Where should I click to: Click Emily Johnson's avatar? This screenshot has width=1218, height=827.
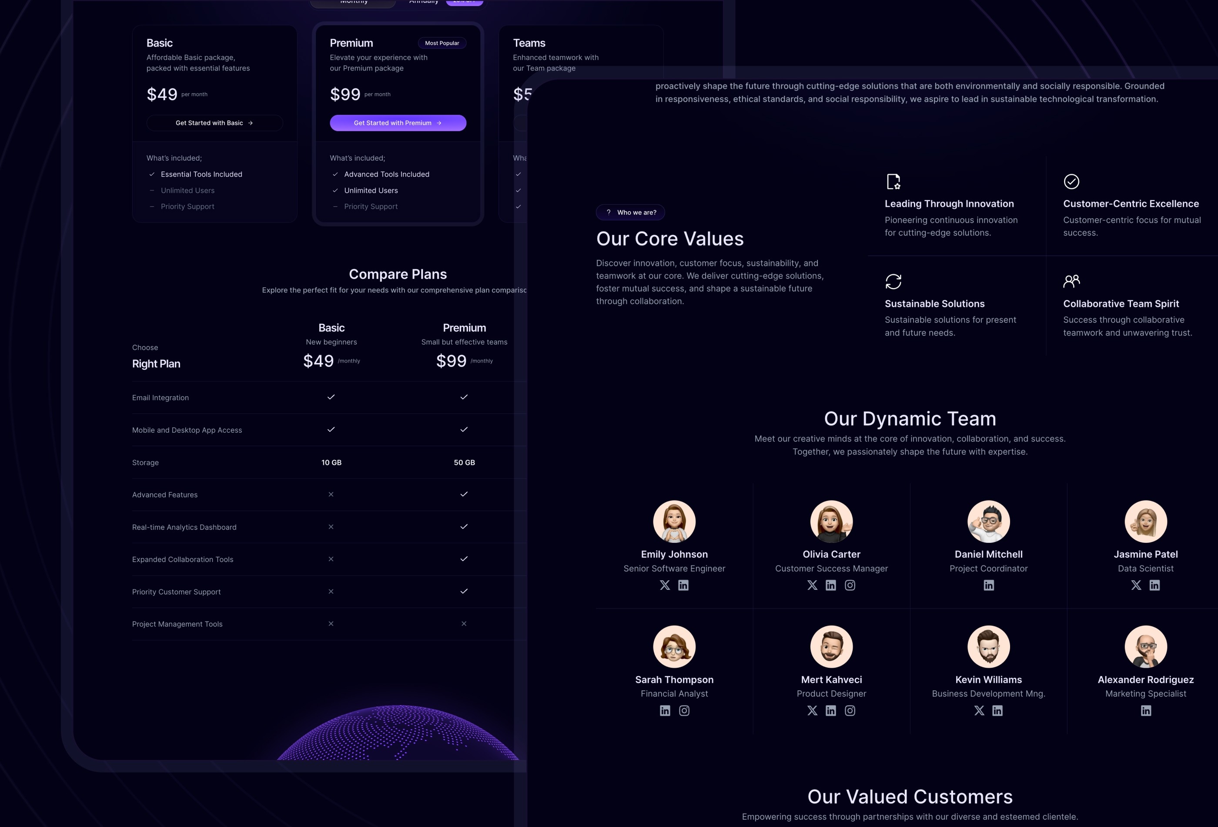(674, 521)
